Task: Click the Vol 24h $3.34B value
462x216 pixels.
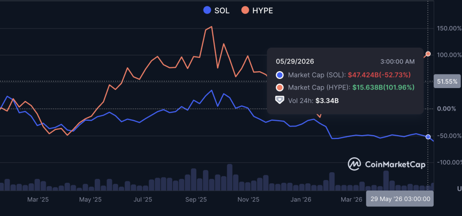Action: click(327, 101)
